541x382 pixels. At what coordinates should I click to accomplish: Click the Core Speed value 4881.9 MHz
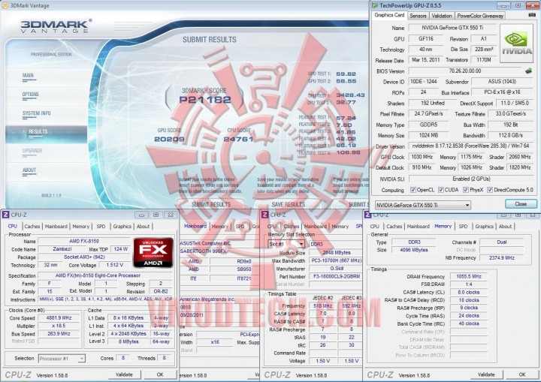point(59,318)
